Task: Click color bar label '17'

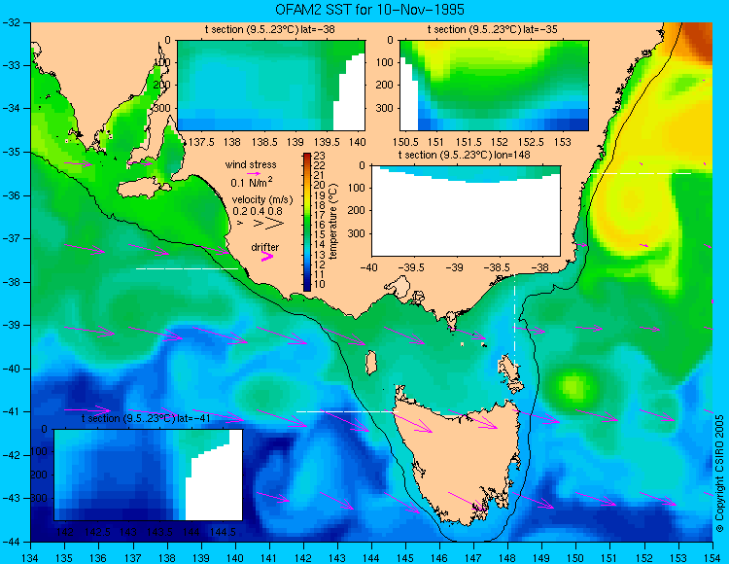Action: pos(320,215)
